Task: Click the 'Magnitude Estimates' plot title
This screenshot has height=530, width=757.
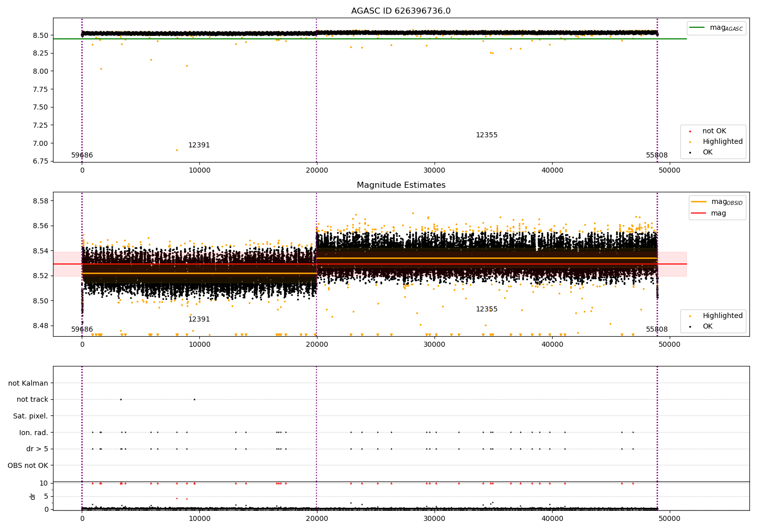Action: 401,185
